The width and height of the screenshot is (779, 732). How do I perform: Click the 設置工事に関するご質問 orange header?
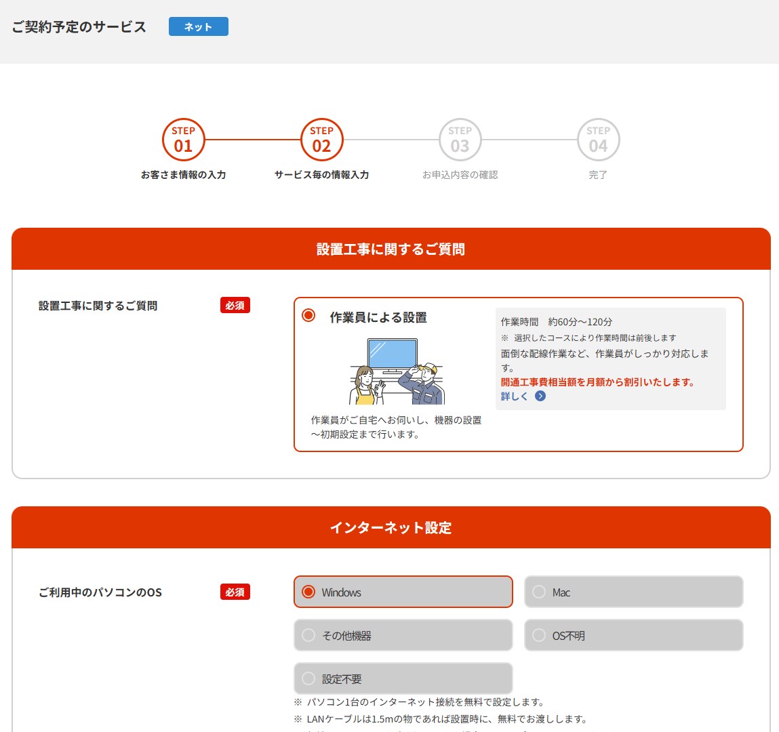coord(391,249)
